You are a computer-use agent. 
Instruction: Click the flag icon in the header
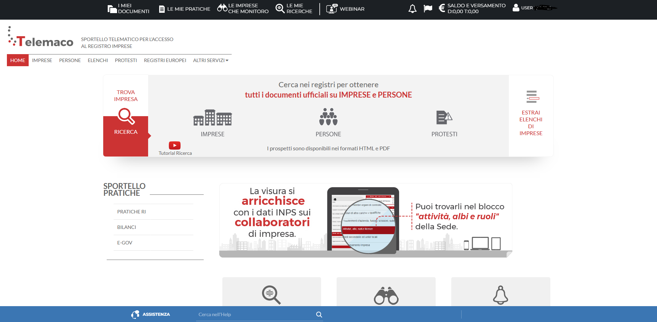[x=428, y=8]
